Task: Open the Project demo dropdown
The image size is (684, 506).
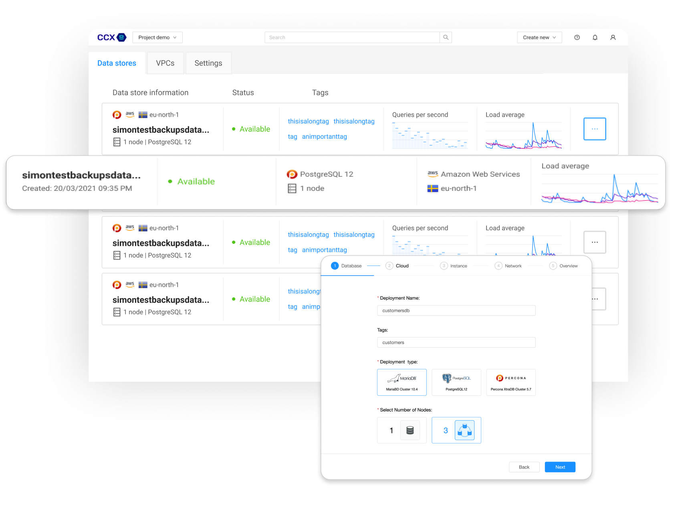Action: point(157,37)
